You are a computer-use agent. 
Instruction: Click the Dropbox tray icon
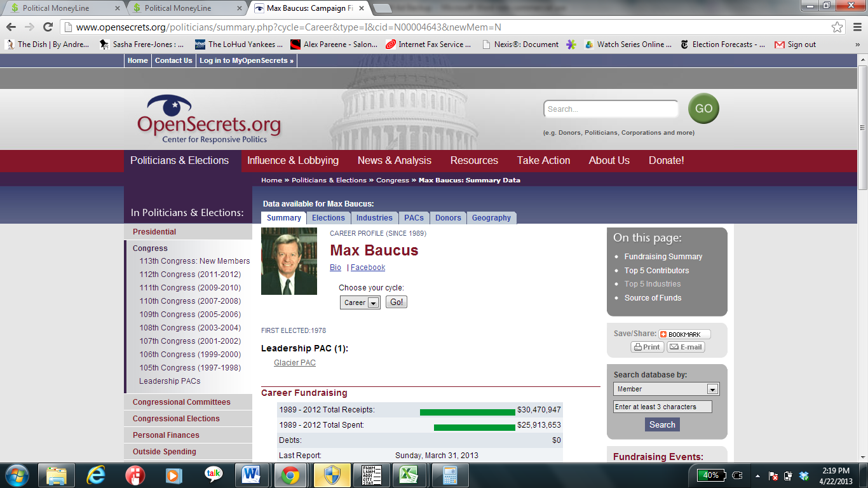tap(804, 475)
